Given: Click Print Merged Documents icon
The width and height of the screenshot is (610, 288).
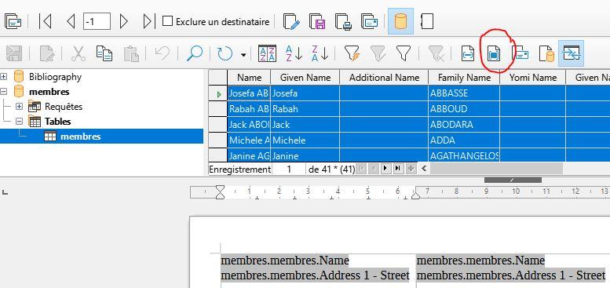Looking at the screenshot, I should [x=344, y=21].
